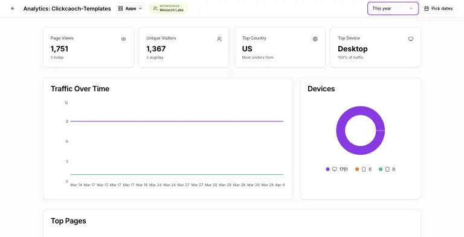Click the Apps grid icon
Screen dimensions: 464x237
click(x=120, y=8)
